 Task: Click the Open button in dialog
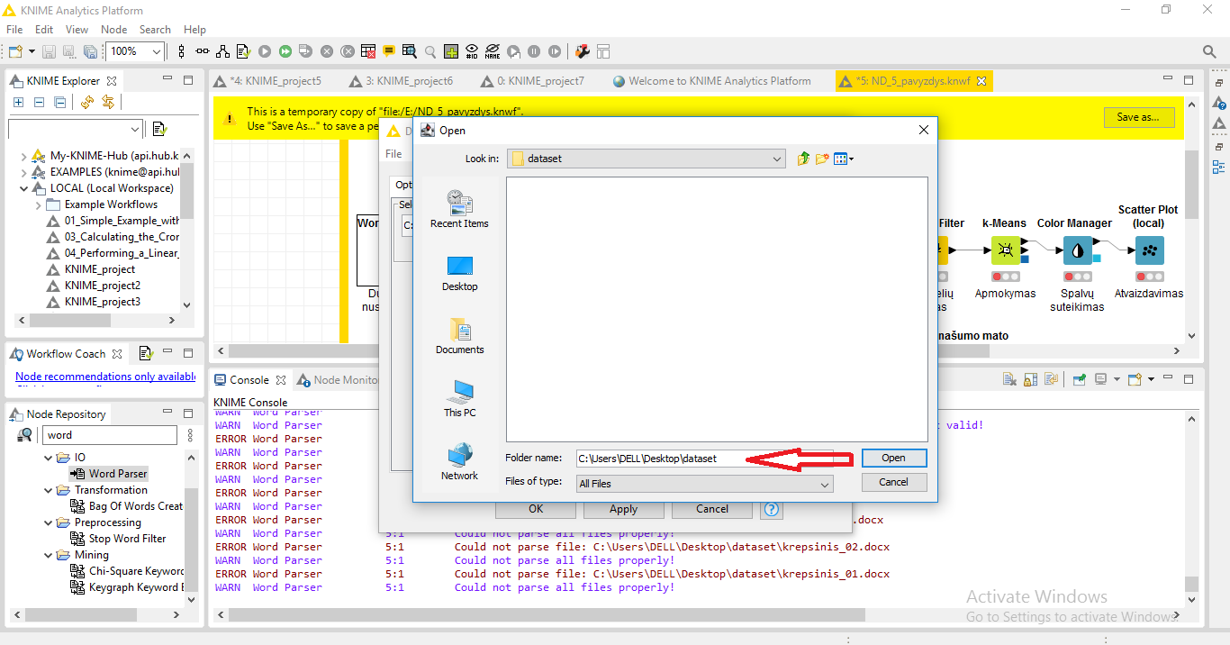(x=893, y=458)
